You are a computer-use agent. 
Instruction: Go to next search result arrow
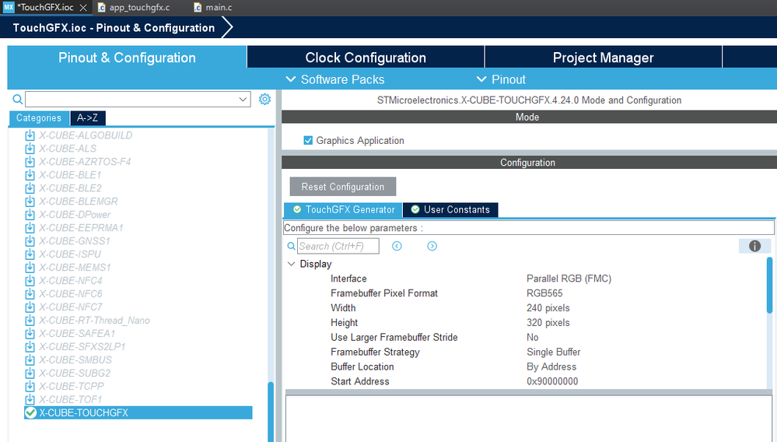(x=432, y=246)
